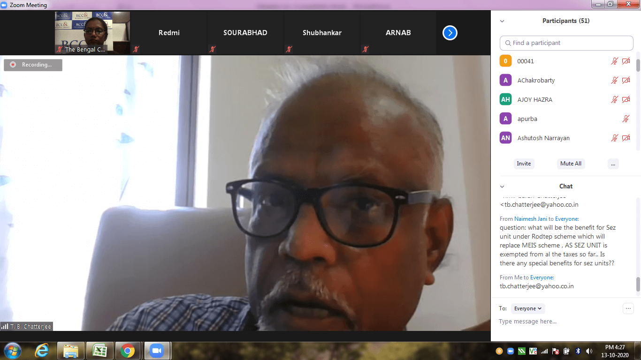Select The Bengal C... video thumbnail

(92, 33)
